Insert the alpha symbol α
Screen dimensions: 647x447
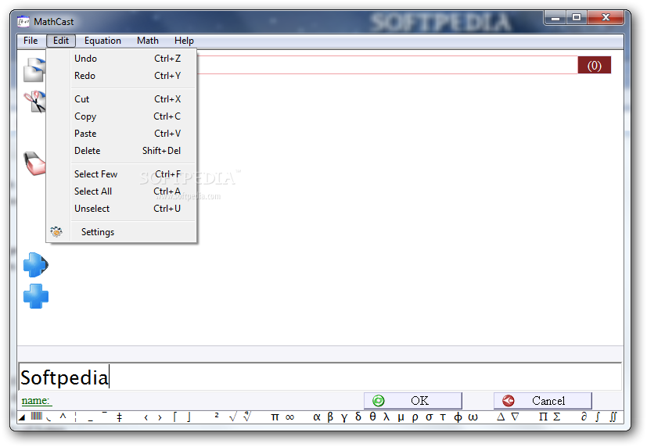coord(317,417)
